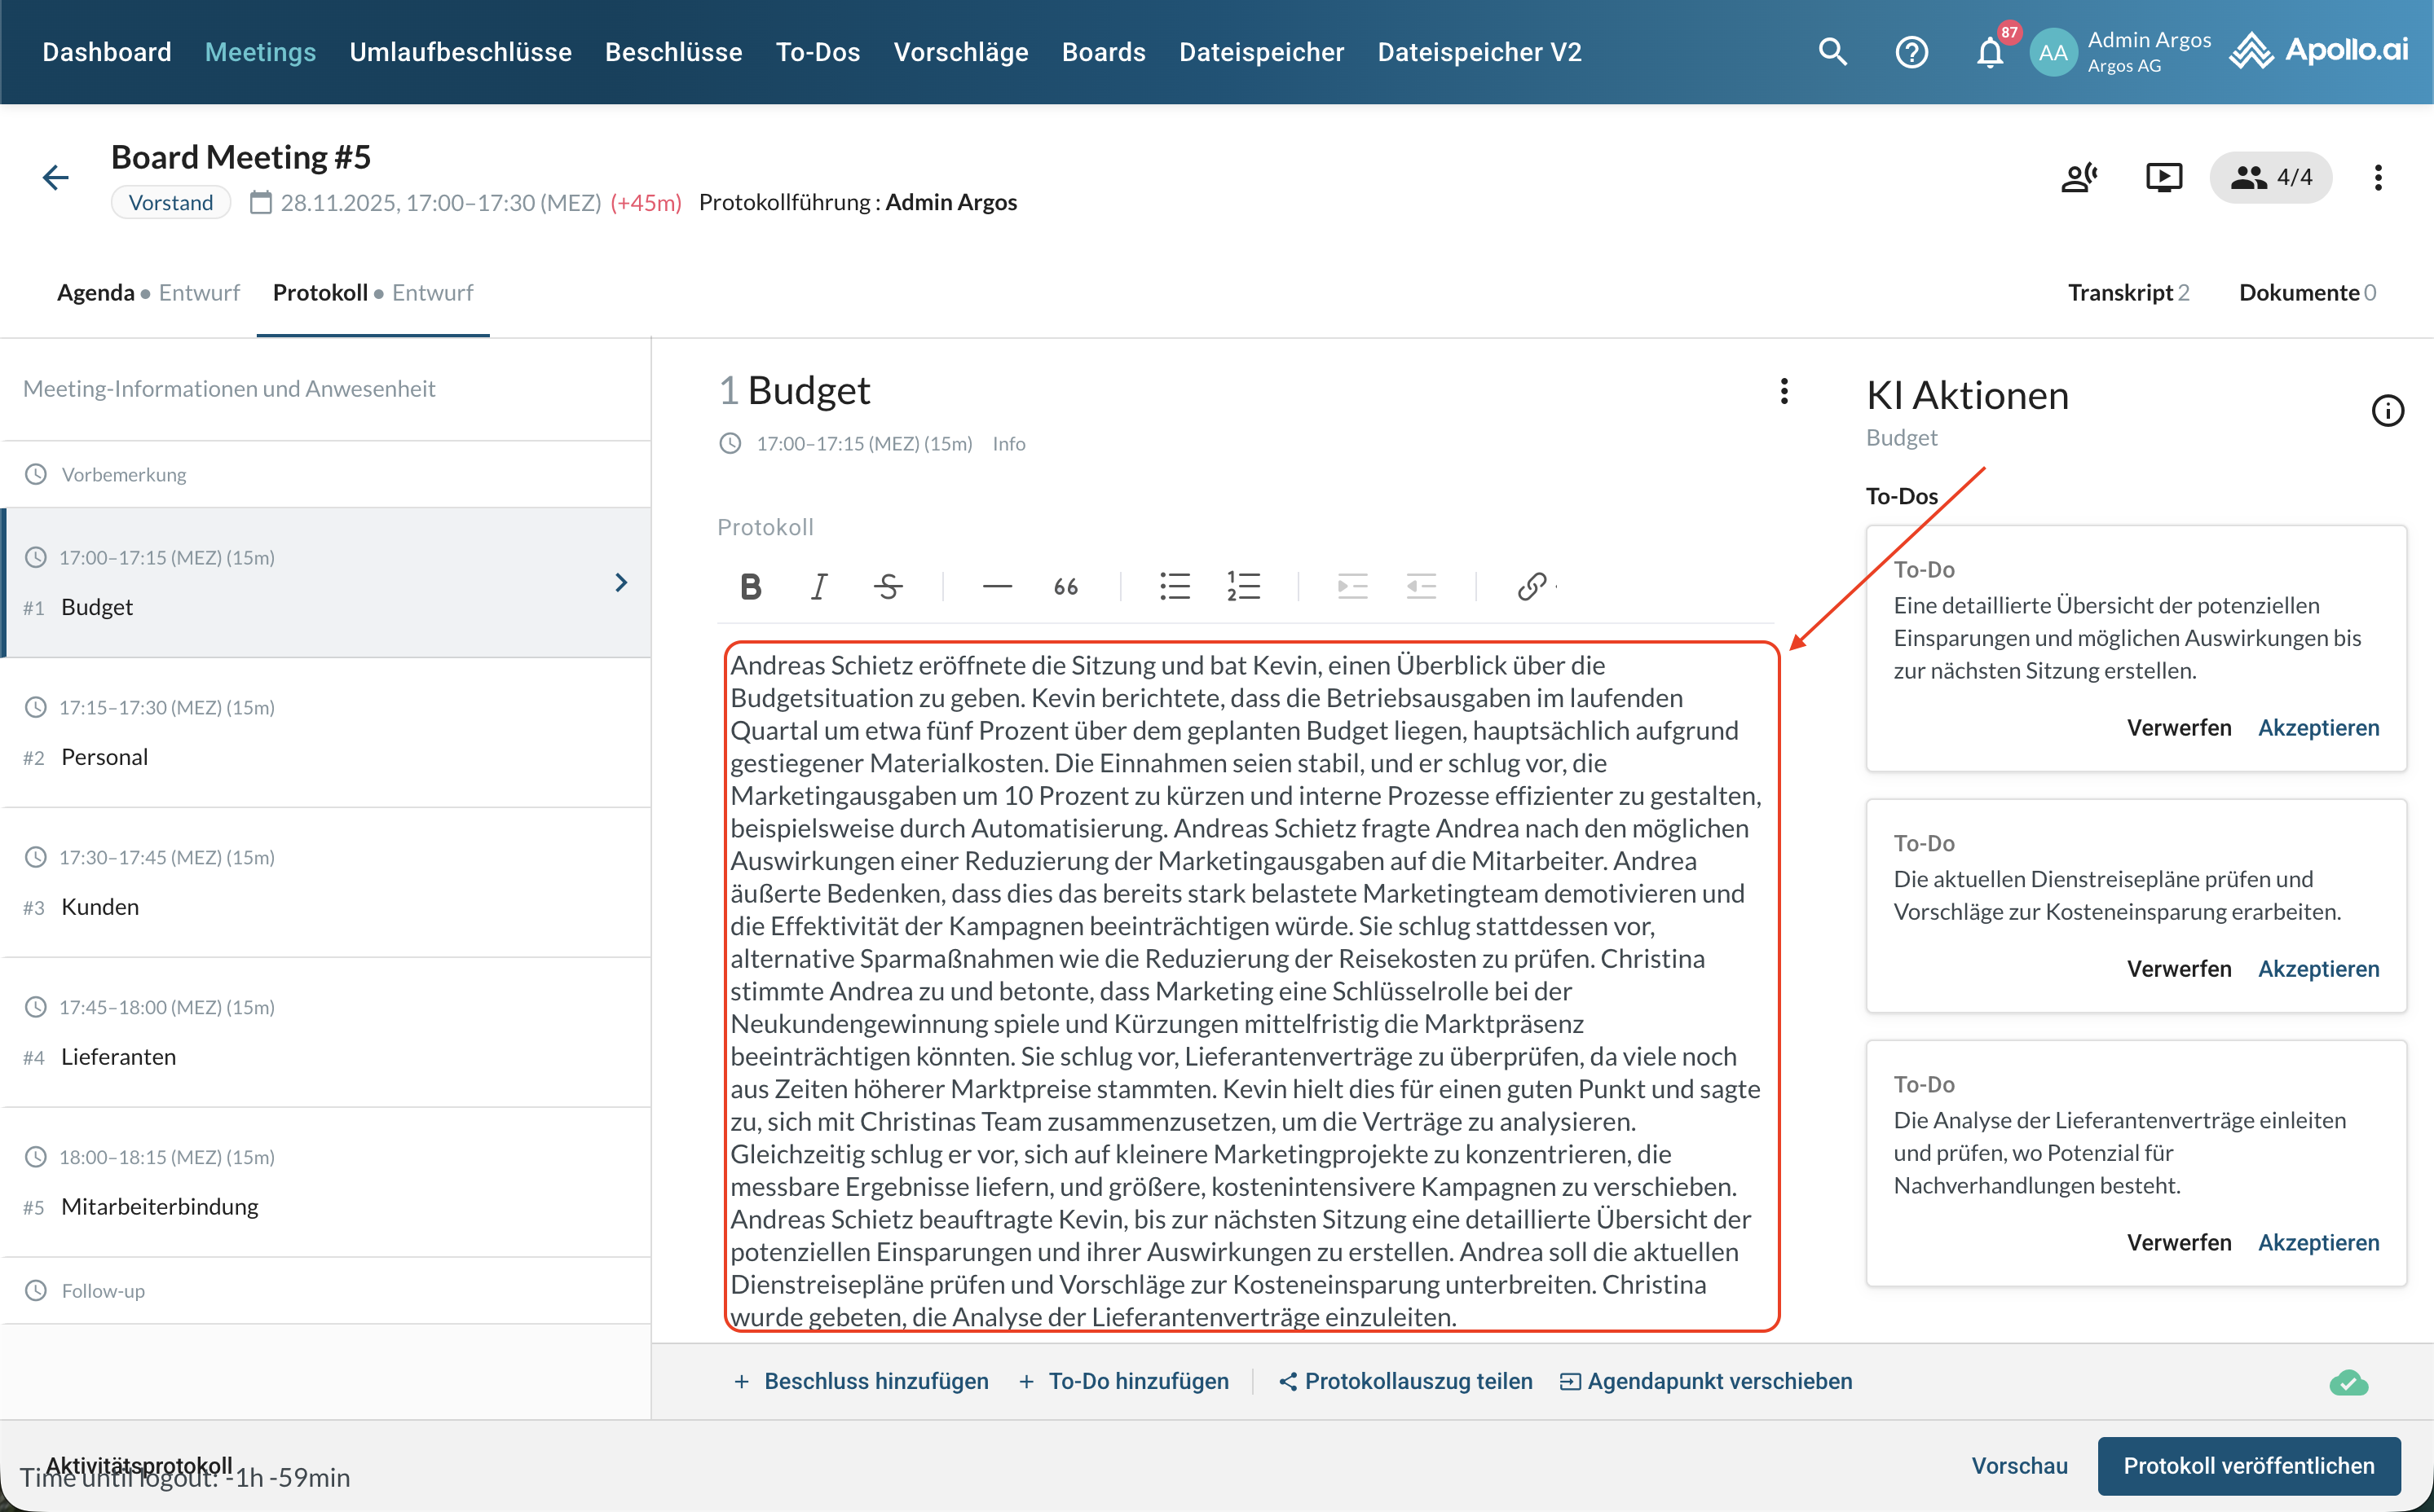Click the KI Aktionen info icon
The image size is (2434, 1512).
[2387, 410]
